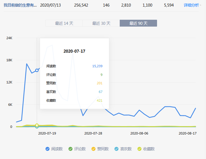Toggle the 阅读数 legend checkbox

pos(47,149)
